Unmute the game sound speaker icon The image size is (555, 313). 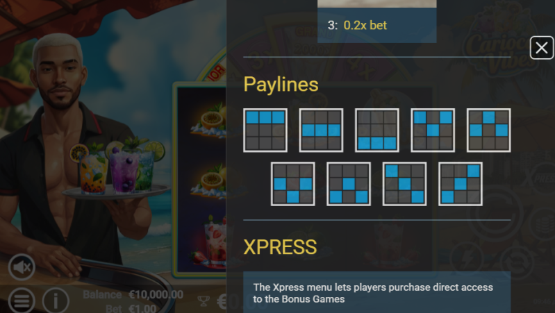[x=22, y=267]
